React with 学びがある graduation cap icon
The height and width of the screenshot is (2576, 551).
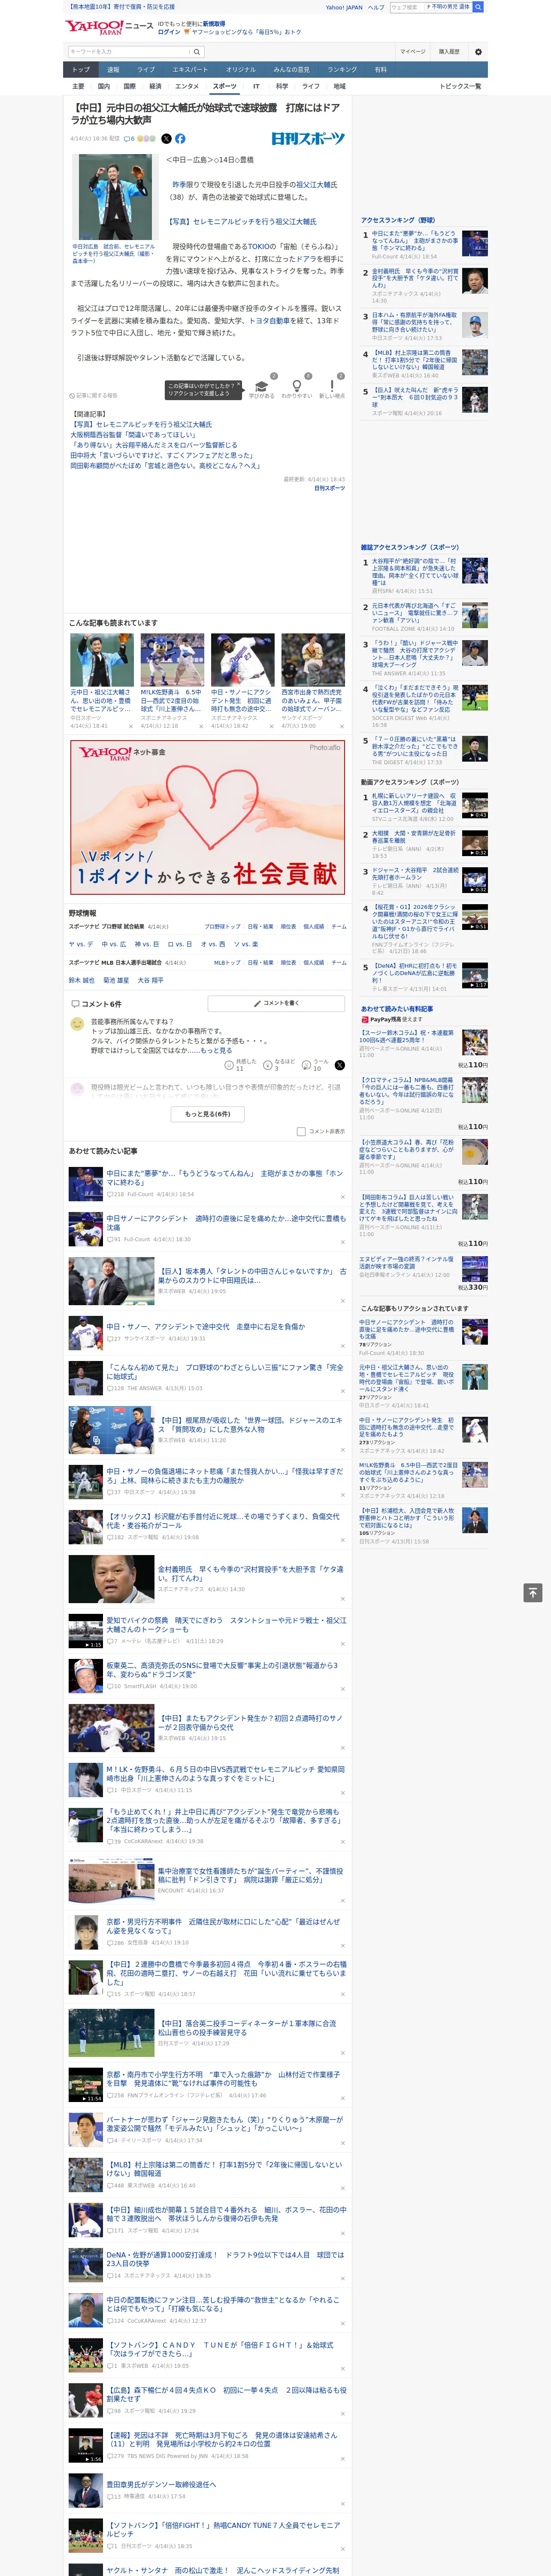[x=261, y=386]
